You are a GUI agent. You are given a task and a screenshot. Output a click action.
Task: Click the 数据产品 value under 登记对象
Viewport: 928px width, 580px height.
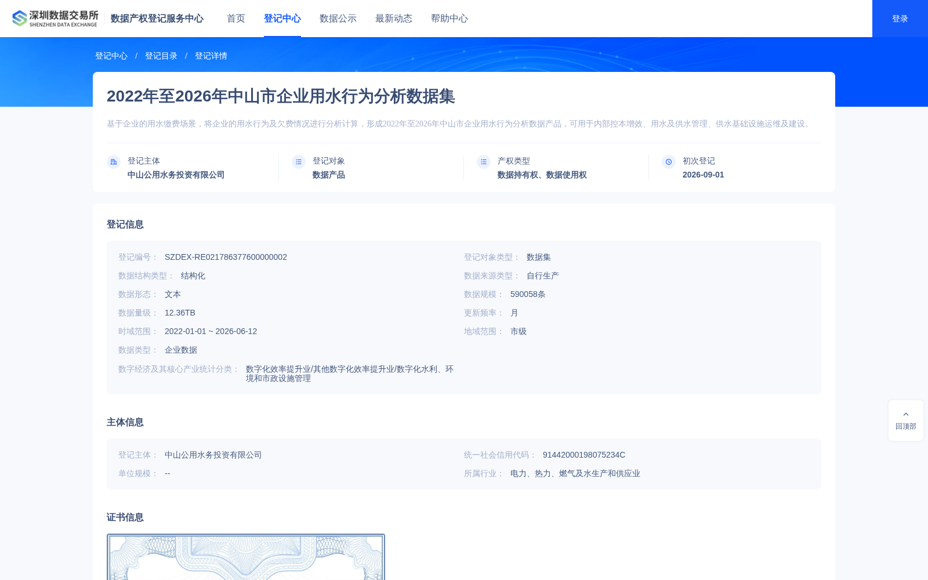click(x=329, y=175)
